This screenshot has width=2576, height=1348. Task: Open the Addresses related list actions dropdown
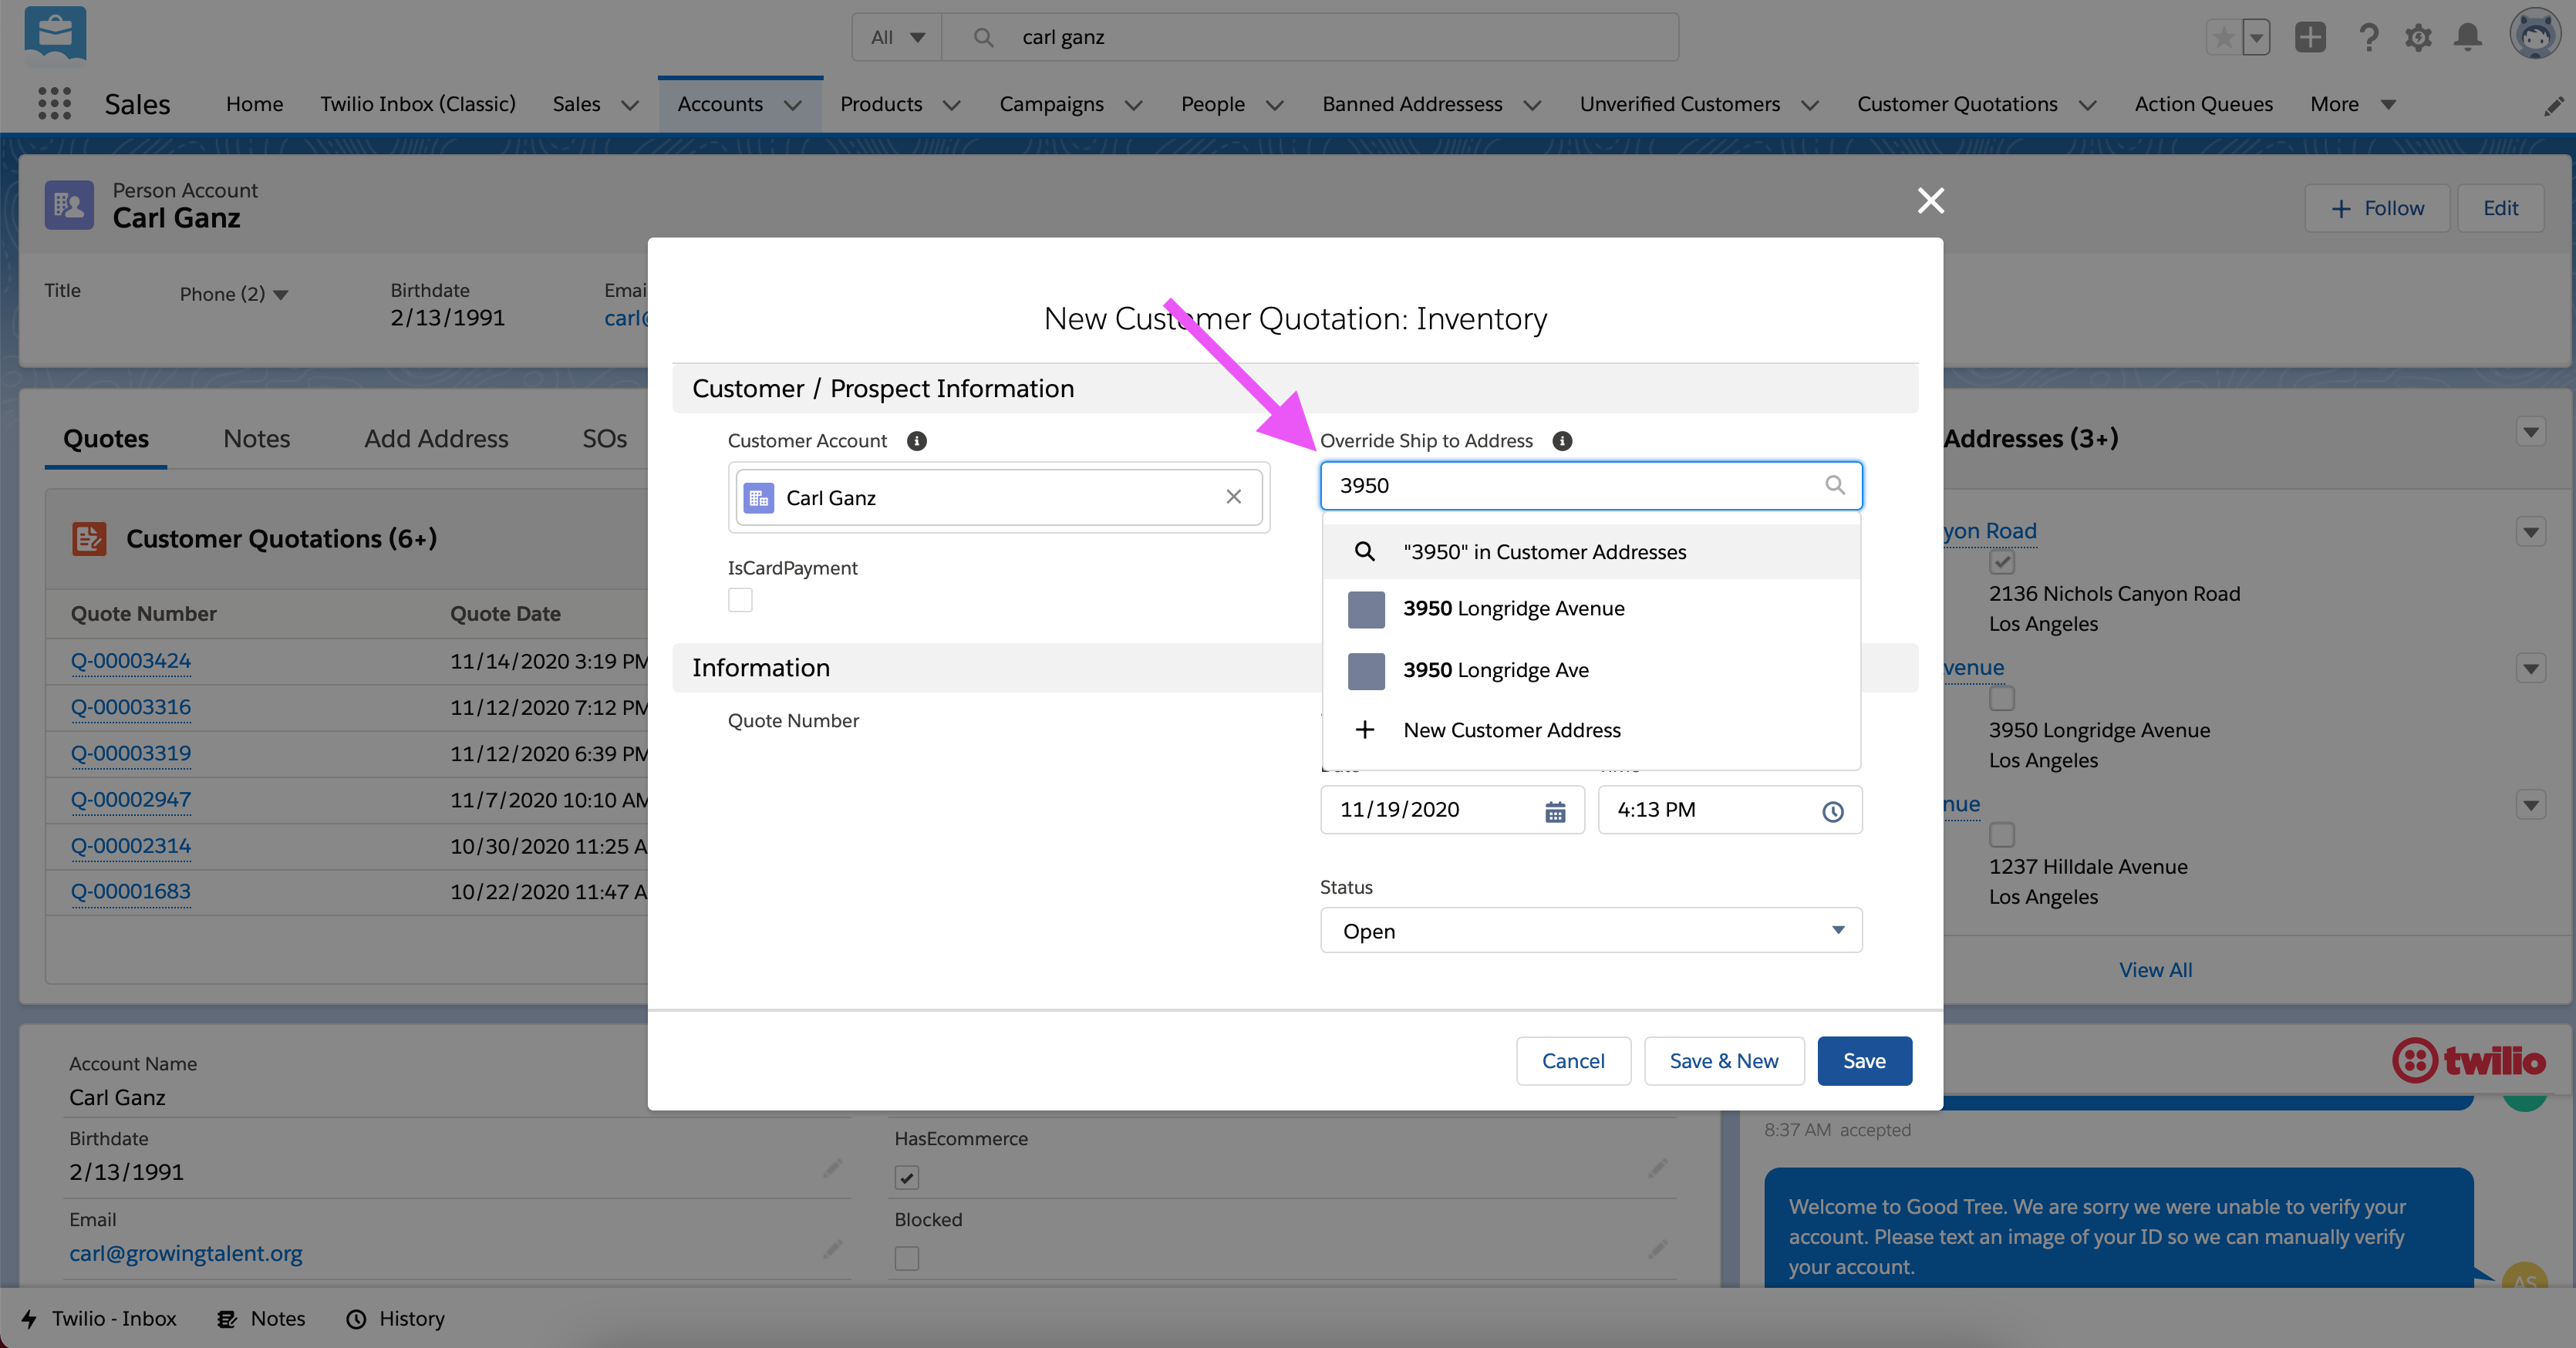(2531, 433)
